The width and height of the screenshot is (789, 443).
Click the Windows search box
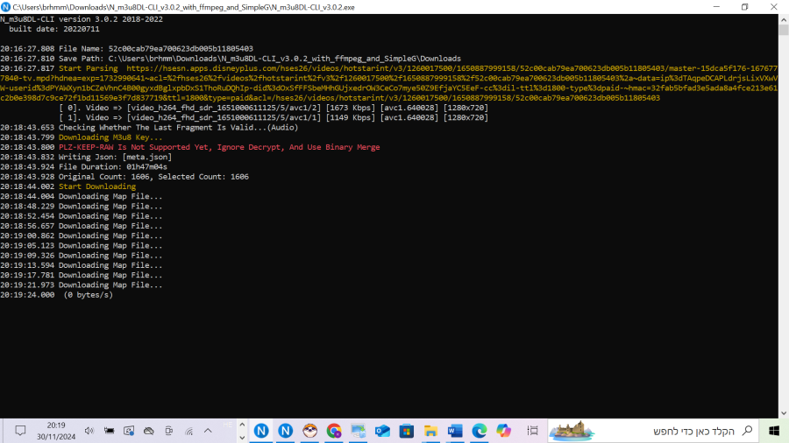point(693,431)
